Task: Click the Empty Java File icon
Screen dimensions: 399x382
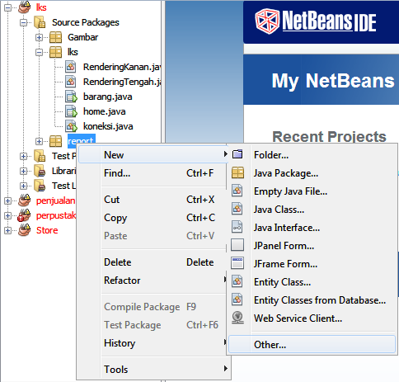Action: point(237,191)
